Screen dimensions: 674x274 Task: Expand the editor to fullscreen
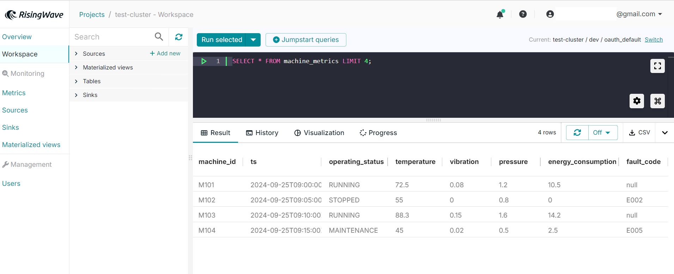[x=657, y=66]
